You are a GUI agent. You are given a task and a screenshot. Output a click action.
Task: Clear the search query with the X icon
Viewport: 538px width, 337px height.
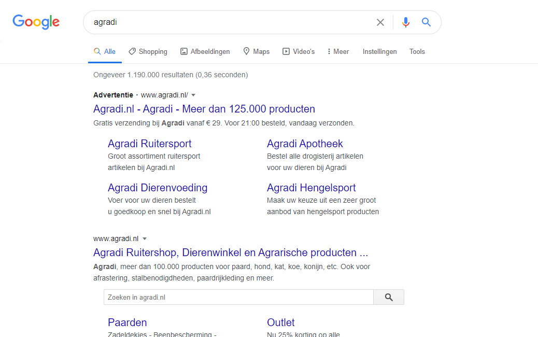click(x=380, y=22)
